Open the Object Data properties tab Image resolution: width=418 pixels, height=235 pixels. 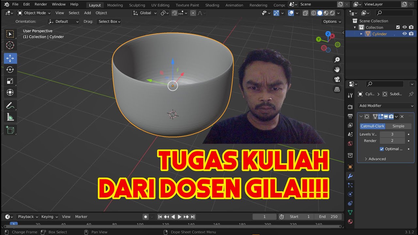point(350,212)
